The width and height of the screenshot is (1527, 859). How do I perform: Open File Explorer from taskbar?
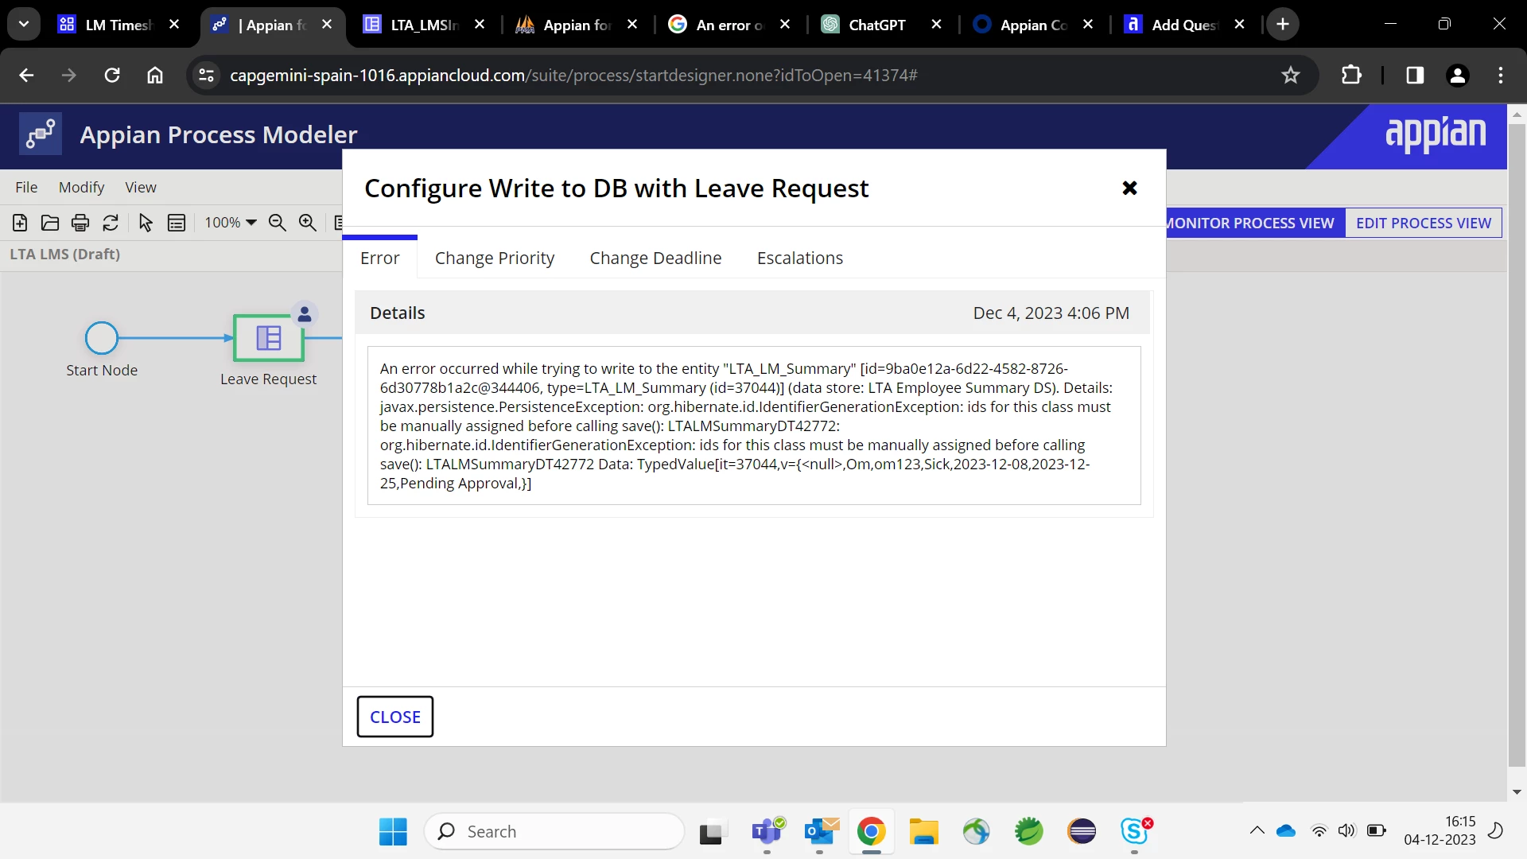pyautogui.click(x=923, y=832)
